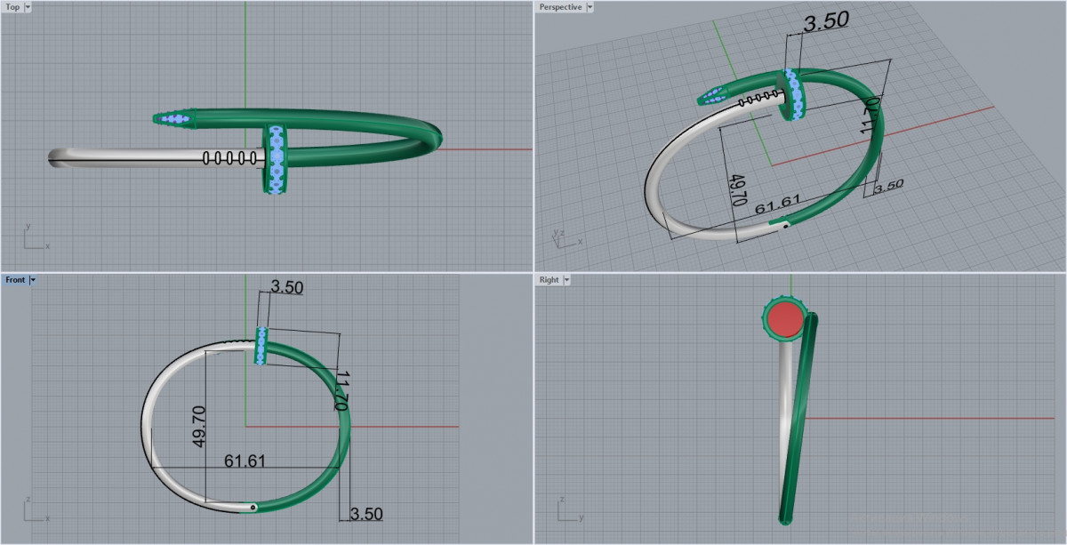This screenshot has height=545, width=1067.
Task: Select the blue gem band in Front viewport
Action: coord(261,346)
